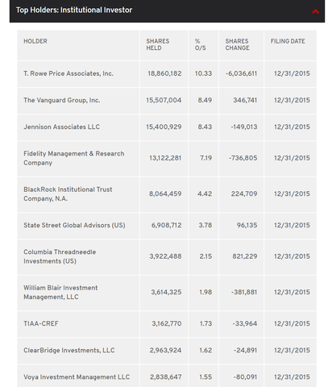Click the TIAA-CREF holder entry
Screen dimensions: 328x387
pos(41,323)
